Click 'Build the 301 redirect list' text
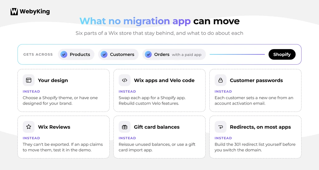 pyautogui.click(x=255, y=147)
